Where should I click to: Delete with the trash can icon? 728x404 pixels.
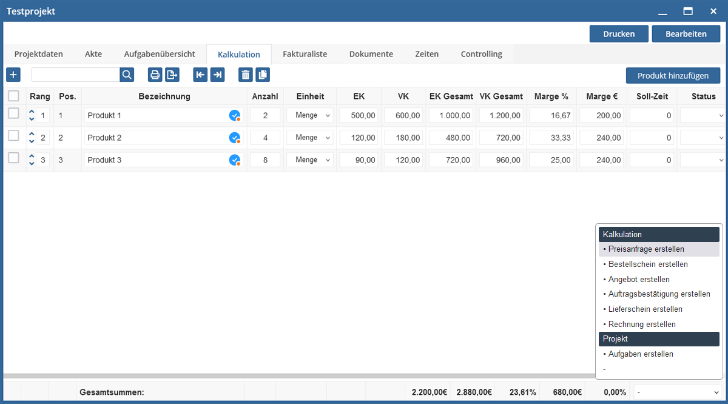[245, 75]
